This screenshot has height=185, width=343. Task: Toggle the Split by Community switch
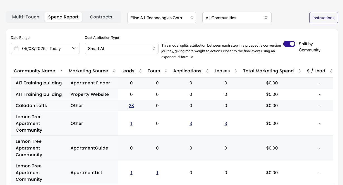coord(289,44)
